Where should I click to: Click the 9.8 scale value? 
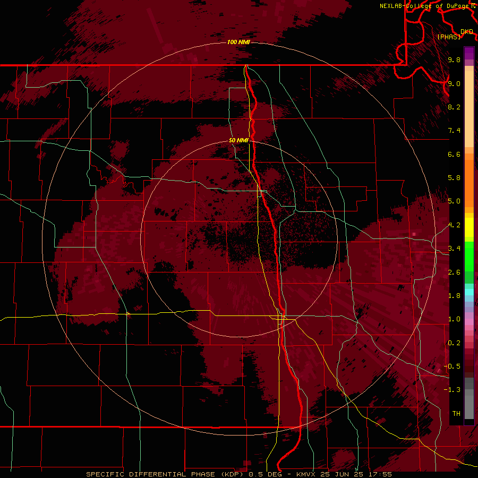coord(454,60)
